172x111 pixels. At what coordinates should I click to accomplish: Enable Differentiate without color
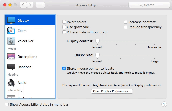click(x=64, y=32)
